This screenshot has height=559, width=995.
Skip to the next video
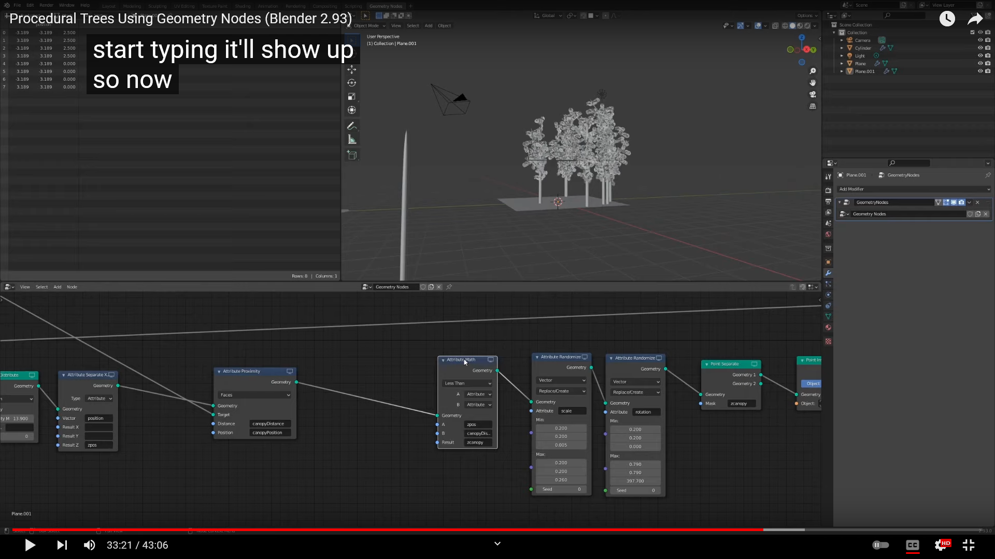click(x=62, y=545)
